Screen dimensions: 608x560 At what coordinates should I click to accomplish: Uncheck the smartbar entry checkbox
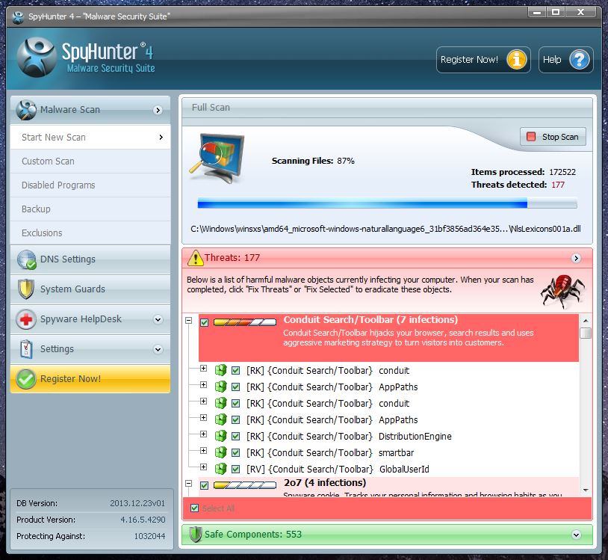[235, 453]
